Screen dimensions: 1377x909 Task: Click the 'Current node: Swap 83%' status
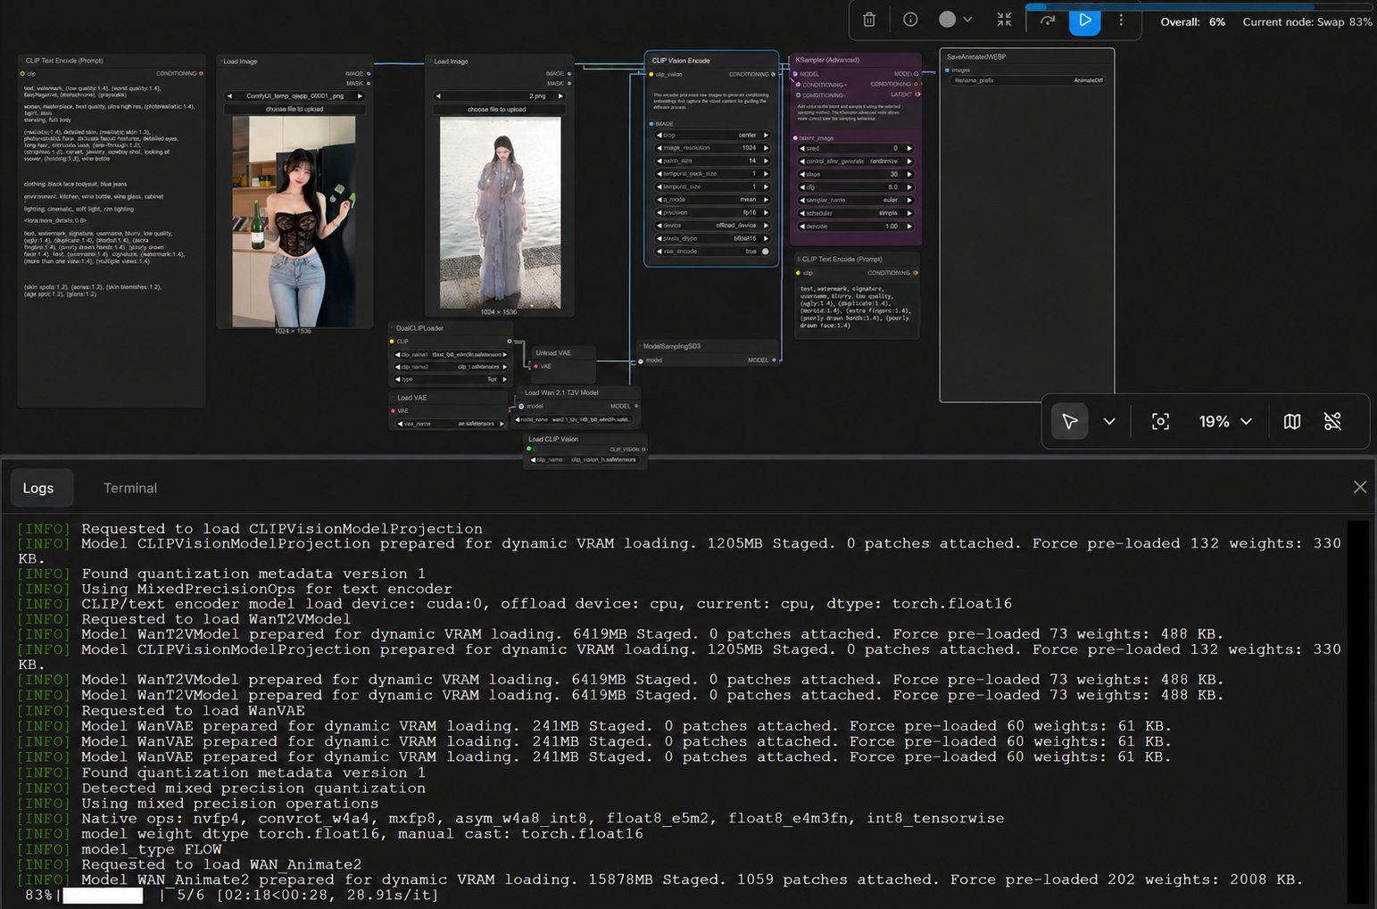click(1306, 21)
